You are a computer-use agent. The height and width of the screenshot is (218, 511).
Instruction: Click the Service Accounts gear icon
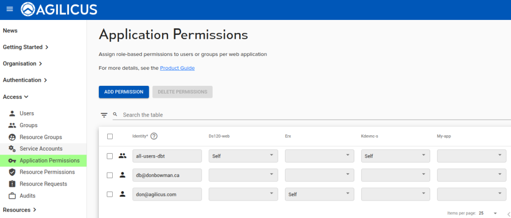pyautogui.click(x=12, y=149)
